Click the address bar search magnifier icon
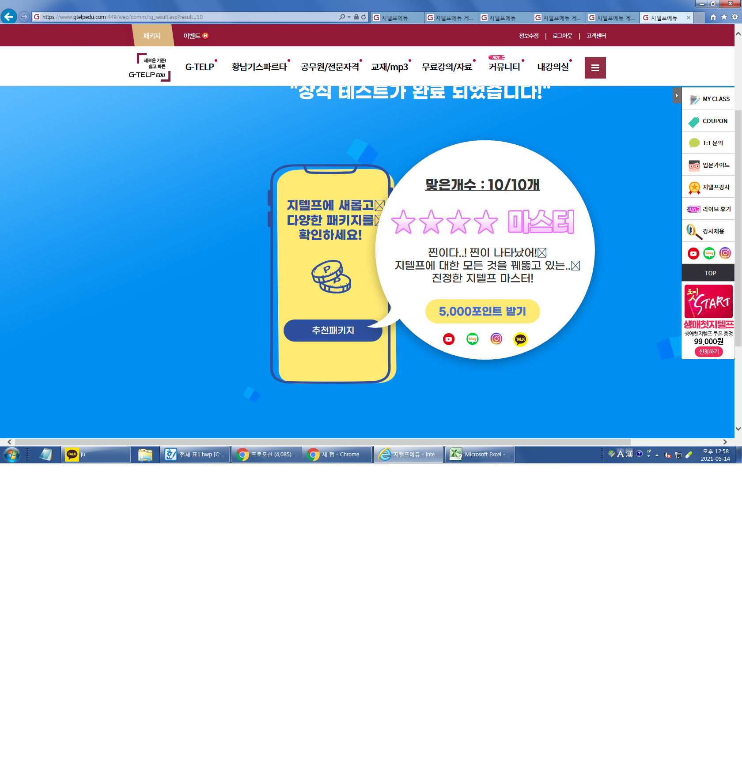The width and height of the screenshot is (742, 782). tap(342, 17)
